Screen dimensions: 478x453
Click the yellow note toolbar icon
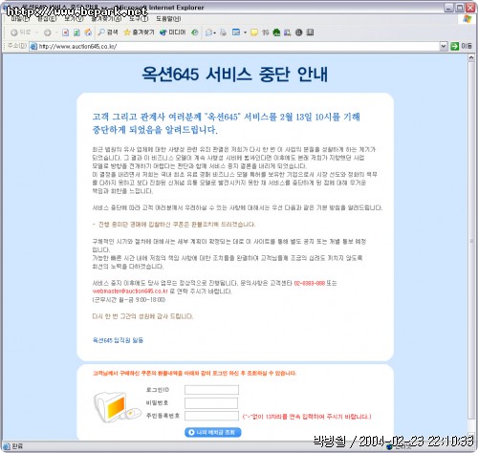[254, 32]
